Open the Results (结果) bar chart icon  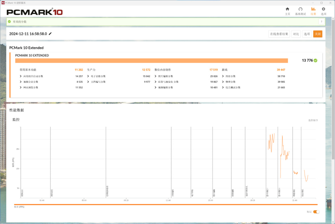[x=313, y=9]
